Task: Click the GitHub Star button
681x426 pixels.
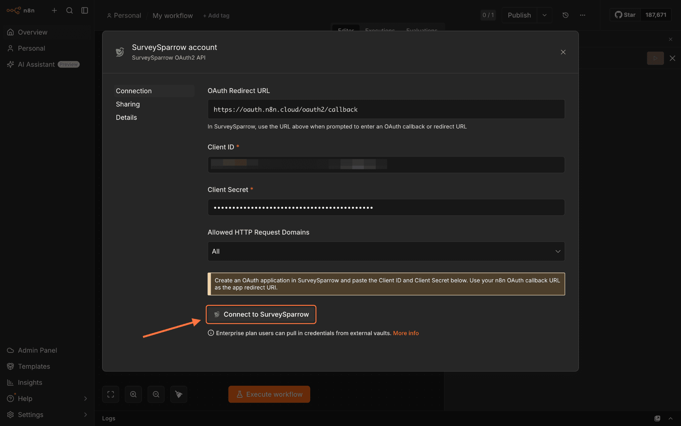Action: (x=625, y=15)
